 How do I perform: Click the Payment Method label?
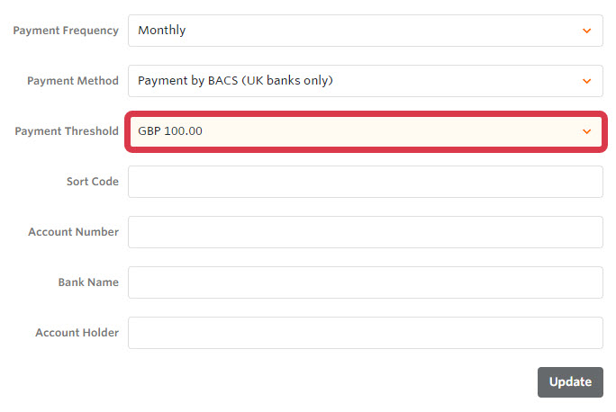[x=73, y=81]
